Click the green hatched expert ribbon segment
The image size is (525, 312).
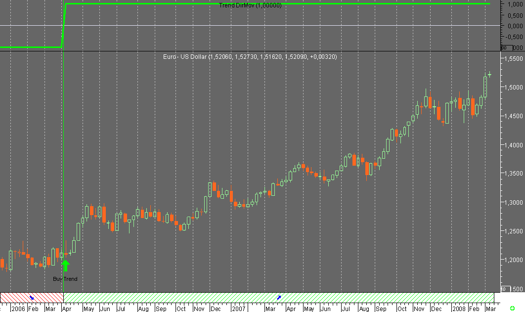pos(279,298)
